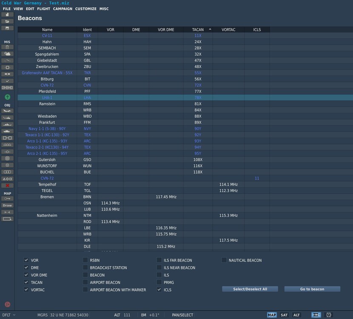This screenshot has height=319, width=353.
Task: Click the checkmark mission options icon
Action: click(x=7, y=81)
